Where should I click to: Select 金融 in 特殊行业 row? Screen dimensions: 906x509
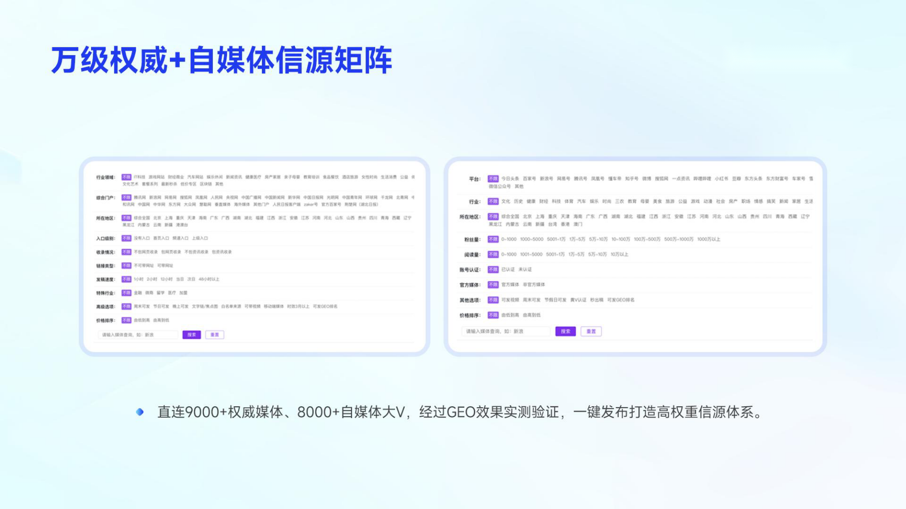(138, 293)
